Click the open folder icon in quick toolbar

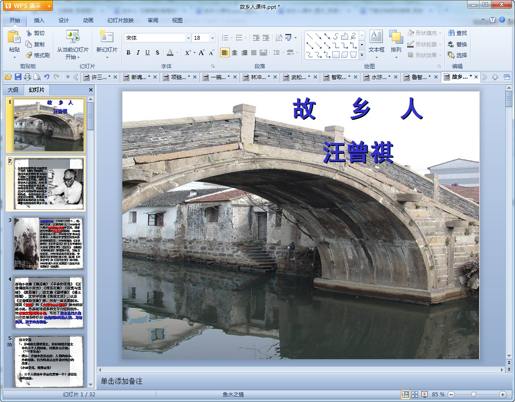(8, 77)
